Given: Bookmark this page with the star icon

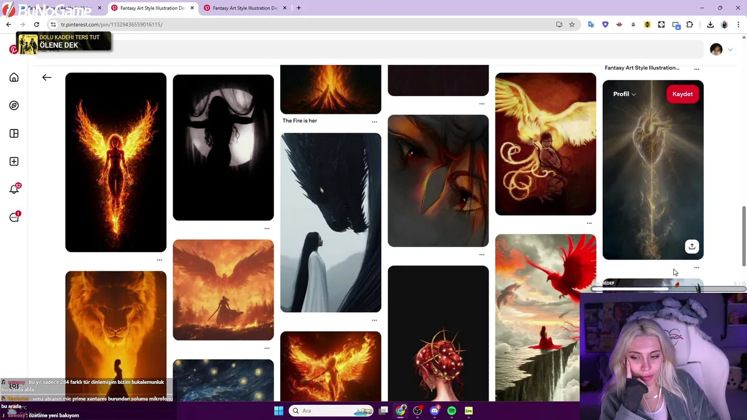Looking at the screenshot, I should click(x=572, y=24).
